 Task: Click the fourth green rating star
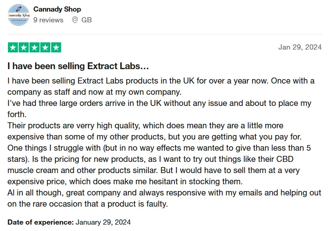[45, 48]
